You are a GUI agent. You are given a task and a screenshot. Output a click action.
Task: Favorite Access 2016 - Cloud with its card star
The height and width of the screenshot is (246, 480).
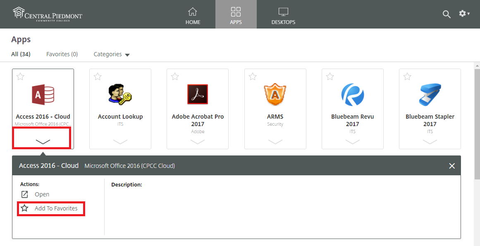(x=20, y=76)
